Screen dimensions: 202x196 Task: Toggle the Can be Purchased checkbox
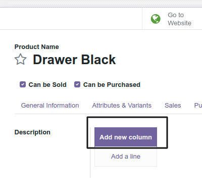click(x=77, y=84)
